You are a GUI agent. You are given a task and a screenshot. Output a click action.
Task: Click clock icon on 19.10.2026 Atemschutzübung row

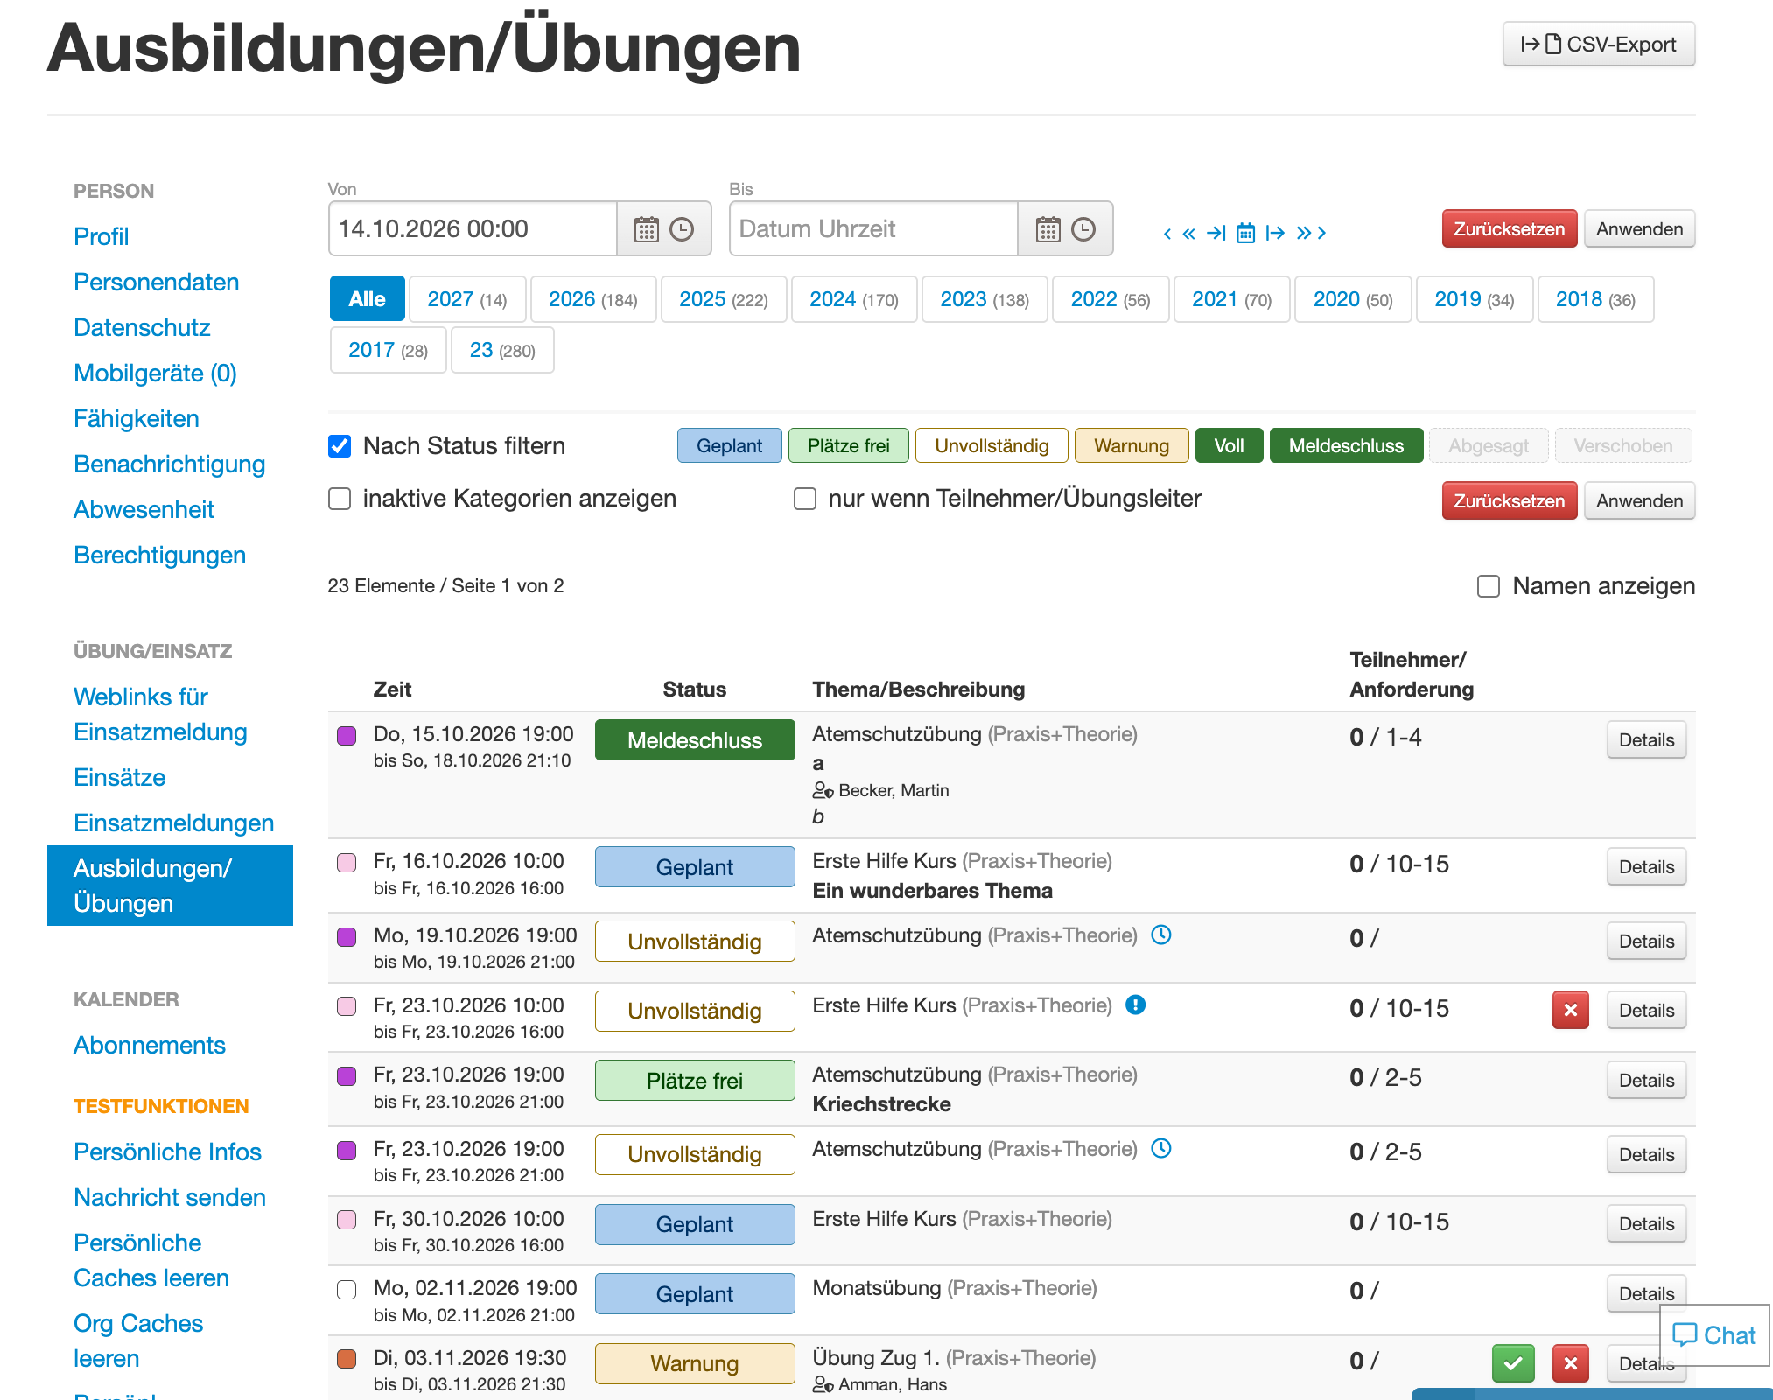(1160, 934)
